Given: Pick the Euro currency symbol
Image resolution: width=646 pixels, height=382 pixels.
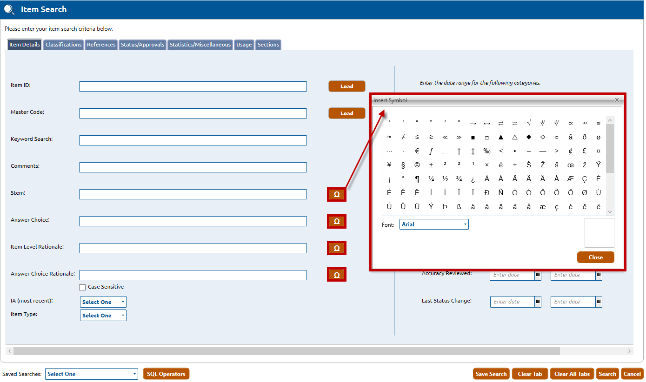Looking at the screenshot, I should (417, 151).
